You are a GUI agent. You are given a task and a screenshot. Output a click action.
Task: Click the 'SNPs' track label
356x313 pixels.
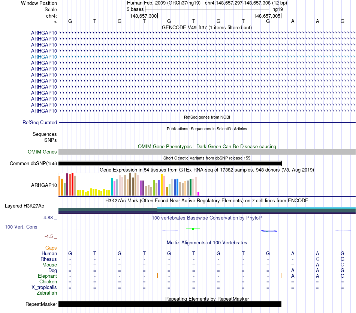tap(51, 140)
